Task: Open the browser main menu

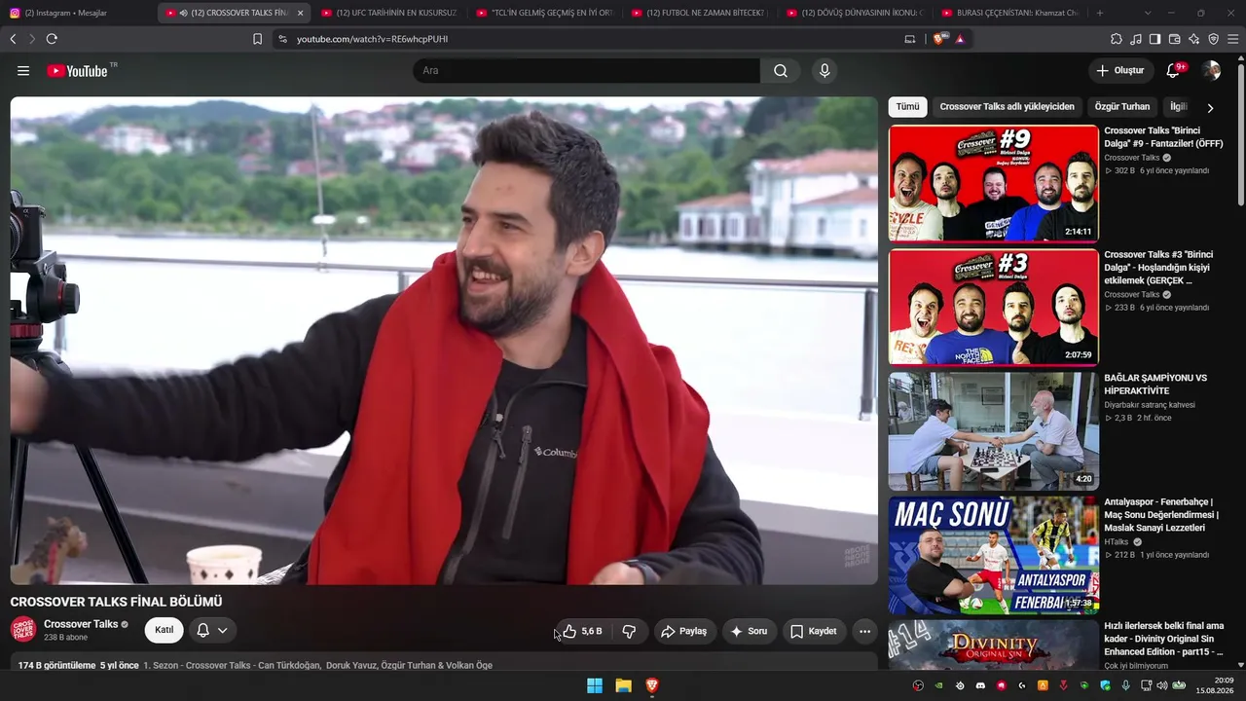Action: pyautogui.click(x=1233, y=39)
